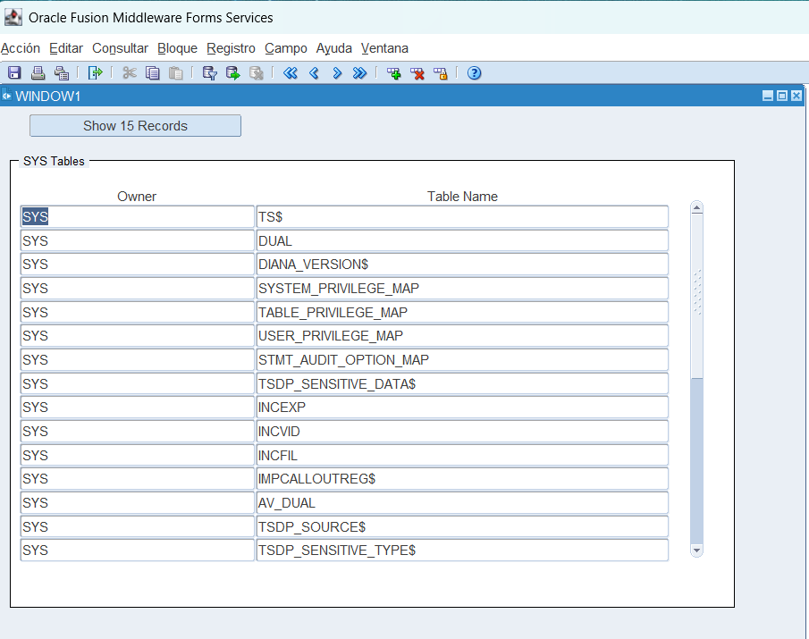Click the Print icon in toolbar
This screenshot has height=639, width=809.
pyautogui.click(x=38, y=73)
